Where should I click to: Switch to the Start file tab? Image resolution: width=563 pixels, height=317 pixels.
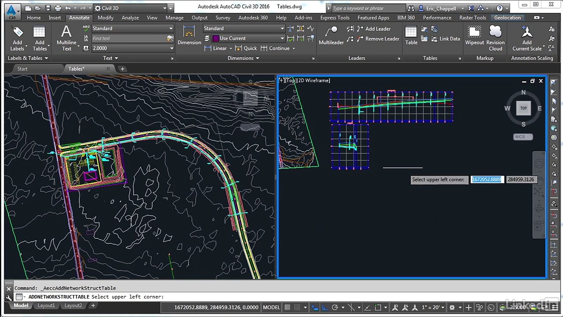tap(22, 69)
